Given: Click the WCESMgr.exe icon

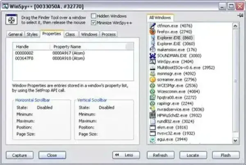Looking at the screenshot, I should pyautogui.click(x=153, y=85).
